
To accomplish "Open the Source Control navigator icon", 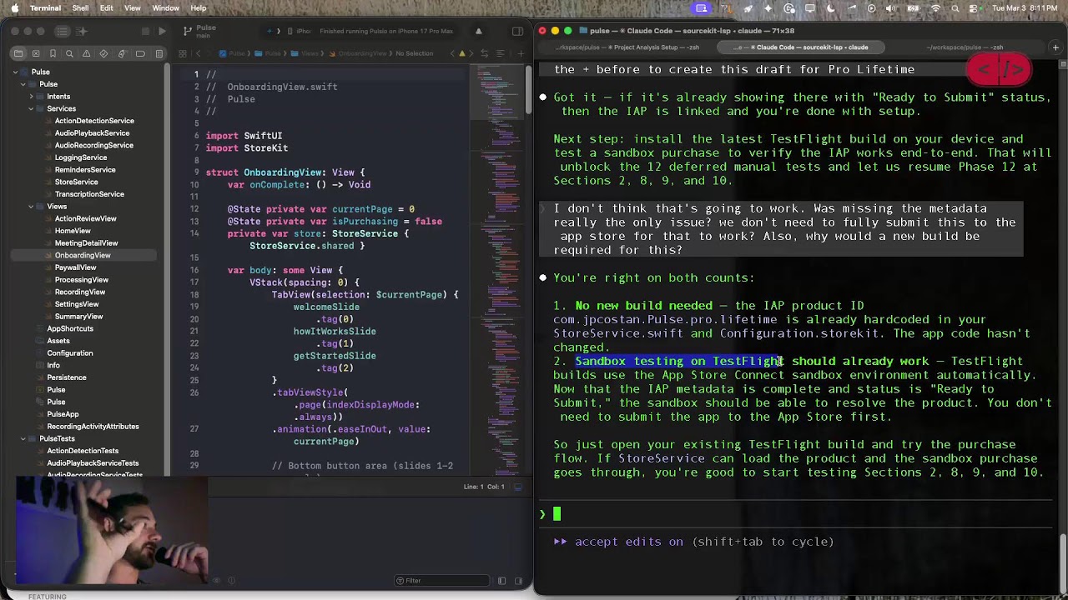I will 36,53.
